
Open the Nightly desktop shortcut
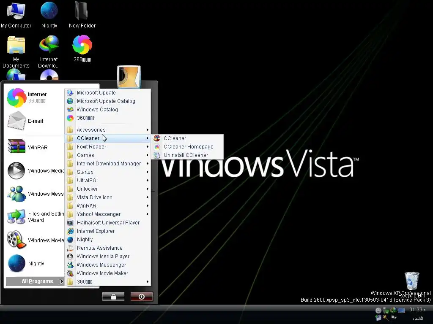(49, 15)
